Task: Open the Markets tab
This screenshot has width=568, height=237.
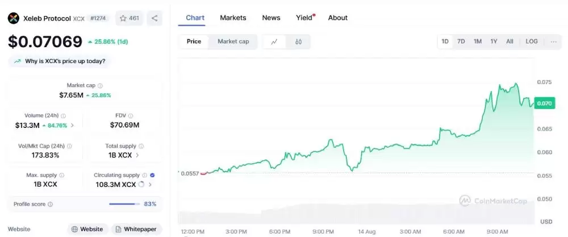Action: (233, 18)
